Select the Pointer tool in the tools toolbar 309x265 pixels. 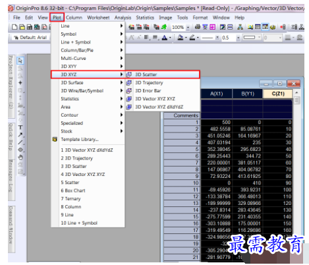point(20,61)
